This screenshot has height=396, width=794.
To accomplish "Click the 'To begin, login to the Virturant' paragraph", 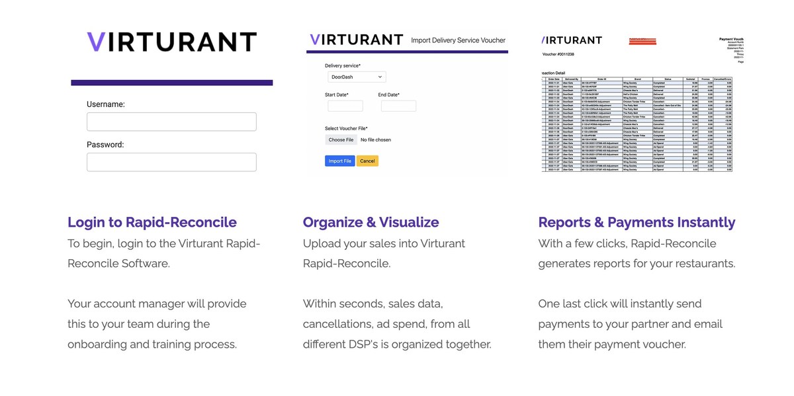I will (164, 253).
